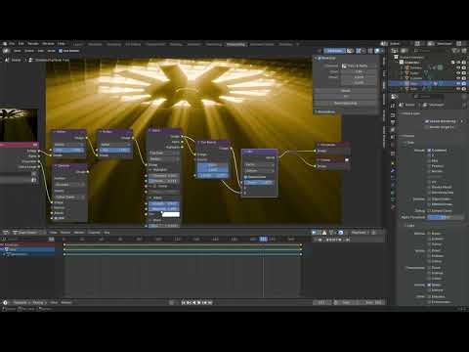Toggle viewport visibility of the highlighted Outliner object

coord(458,83)
